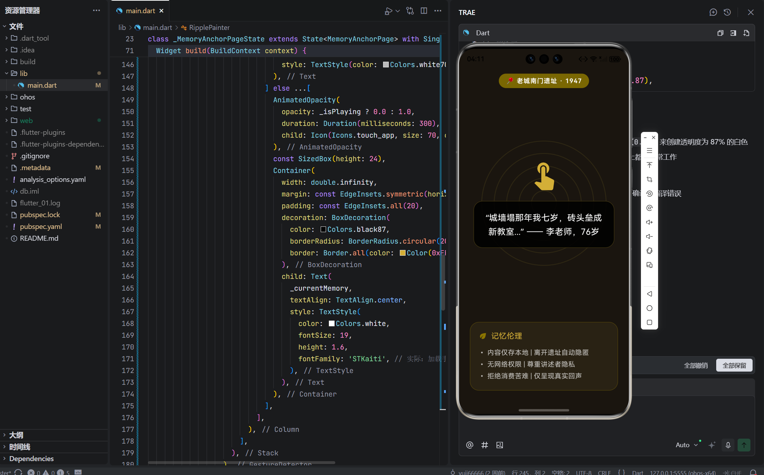This screenshot has width=764, height=475.
Task: Click the new chat icon in TRAE
Action: [x=713, y=12]
